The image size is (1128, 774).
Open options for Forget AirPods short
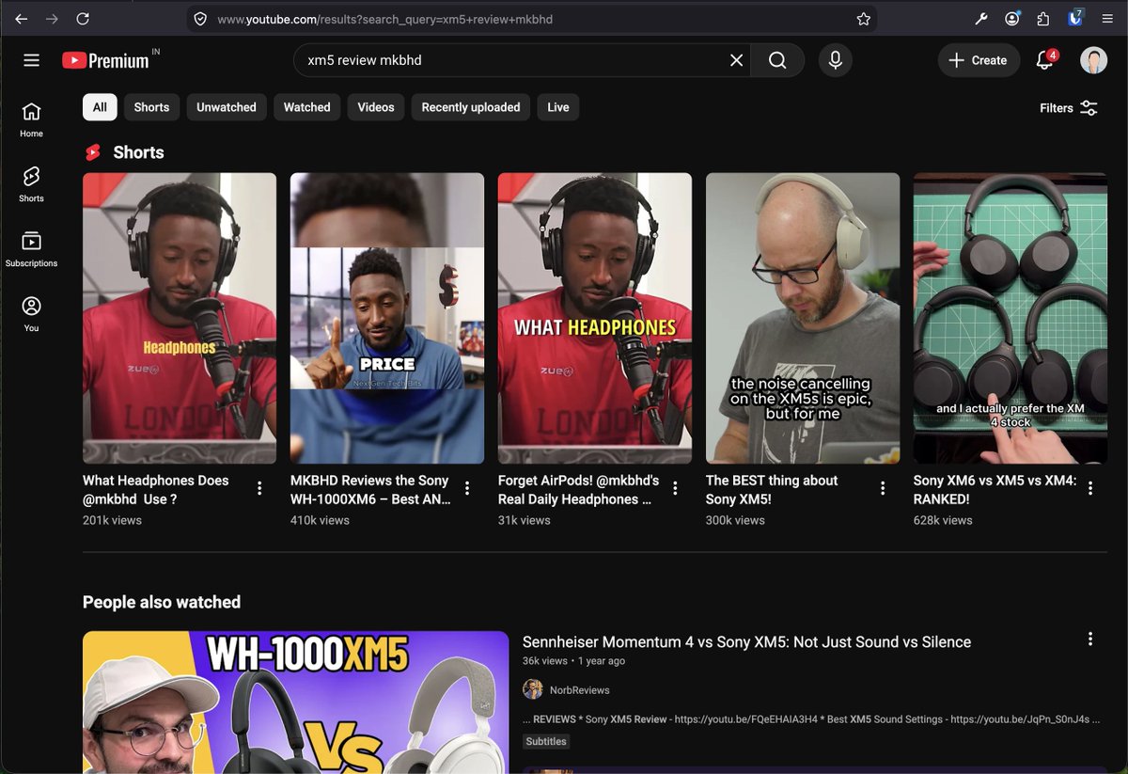pos(675,488)
